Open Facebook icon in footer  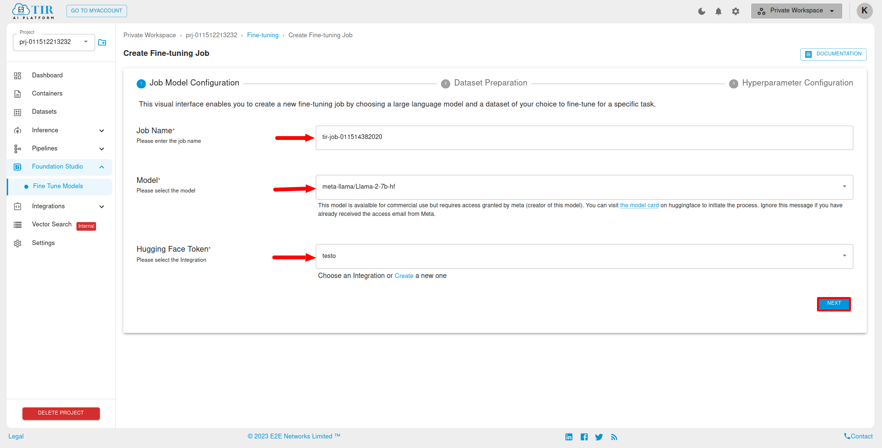(x=584, y=437)
